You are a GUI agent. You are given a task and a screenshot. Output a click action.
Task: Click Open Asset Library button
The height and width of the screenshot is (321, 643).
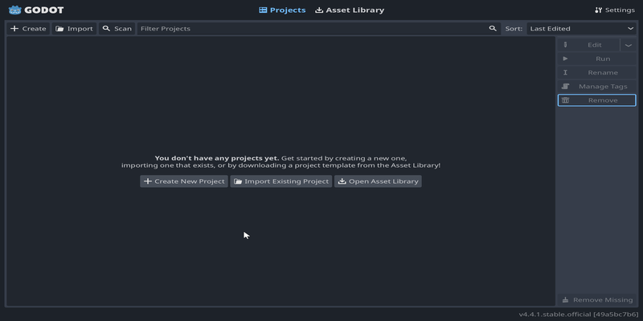(378, 181)
